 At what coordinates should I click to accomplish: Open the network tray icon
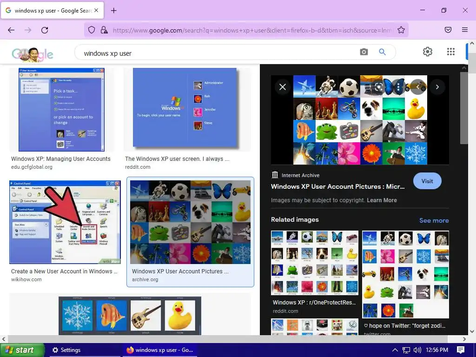tap(406, 350)
